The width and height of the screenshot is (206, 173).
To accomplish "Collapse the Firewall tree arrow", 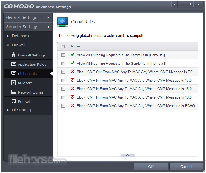I will coord(8,45).
